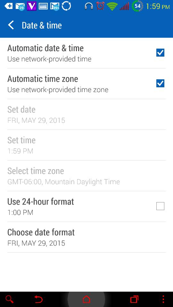Tap the home button in navigation bar
The width and height of the screenshot is (173, 307).
coord(86,299)
